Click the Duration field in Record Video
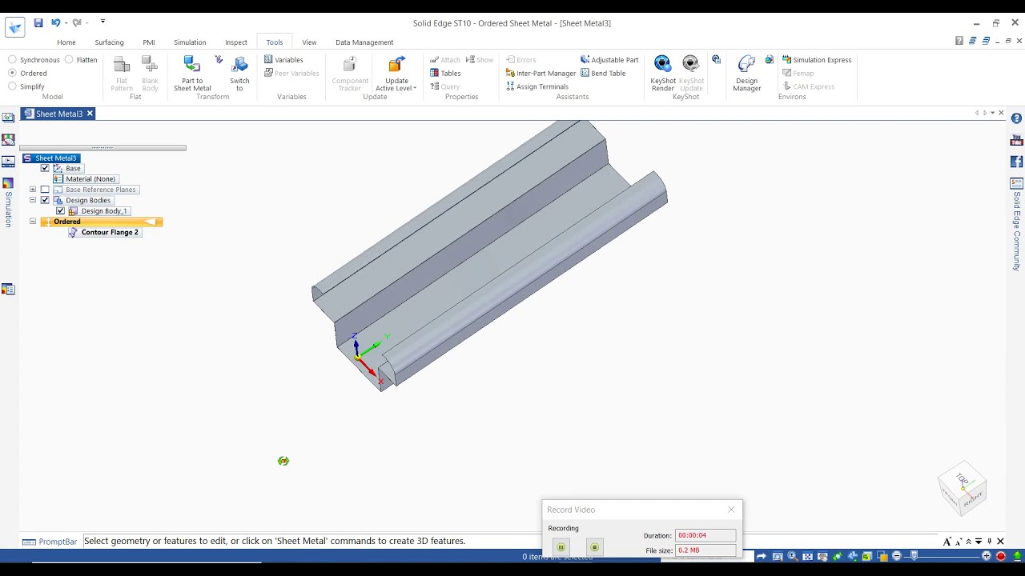 pos(705,535)
